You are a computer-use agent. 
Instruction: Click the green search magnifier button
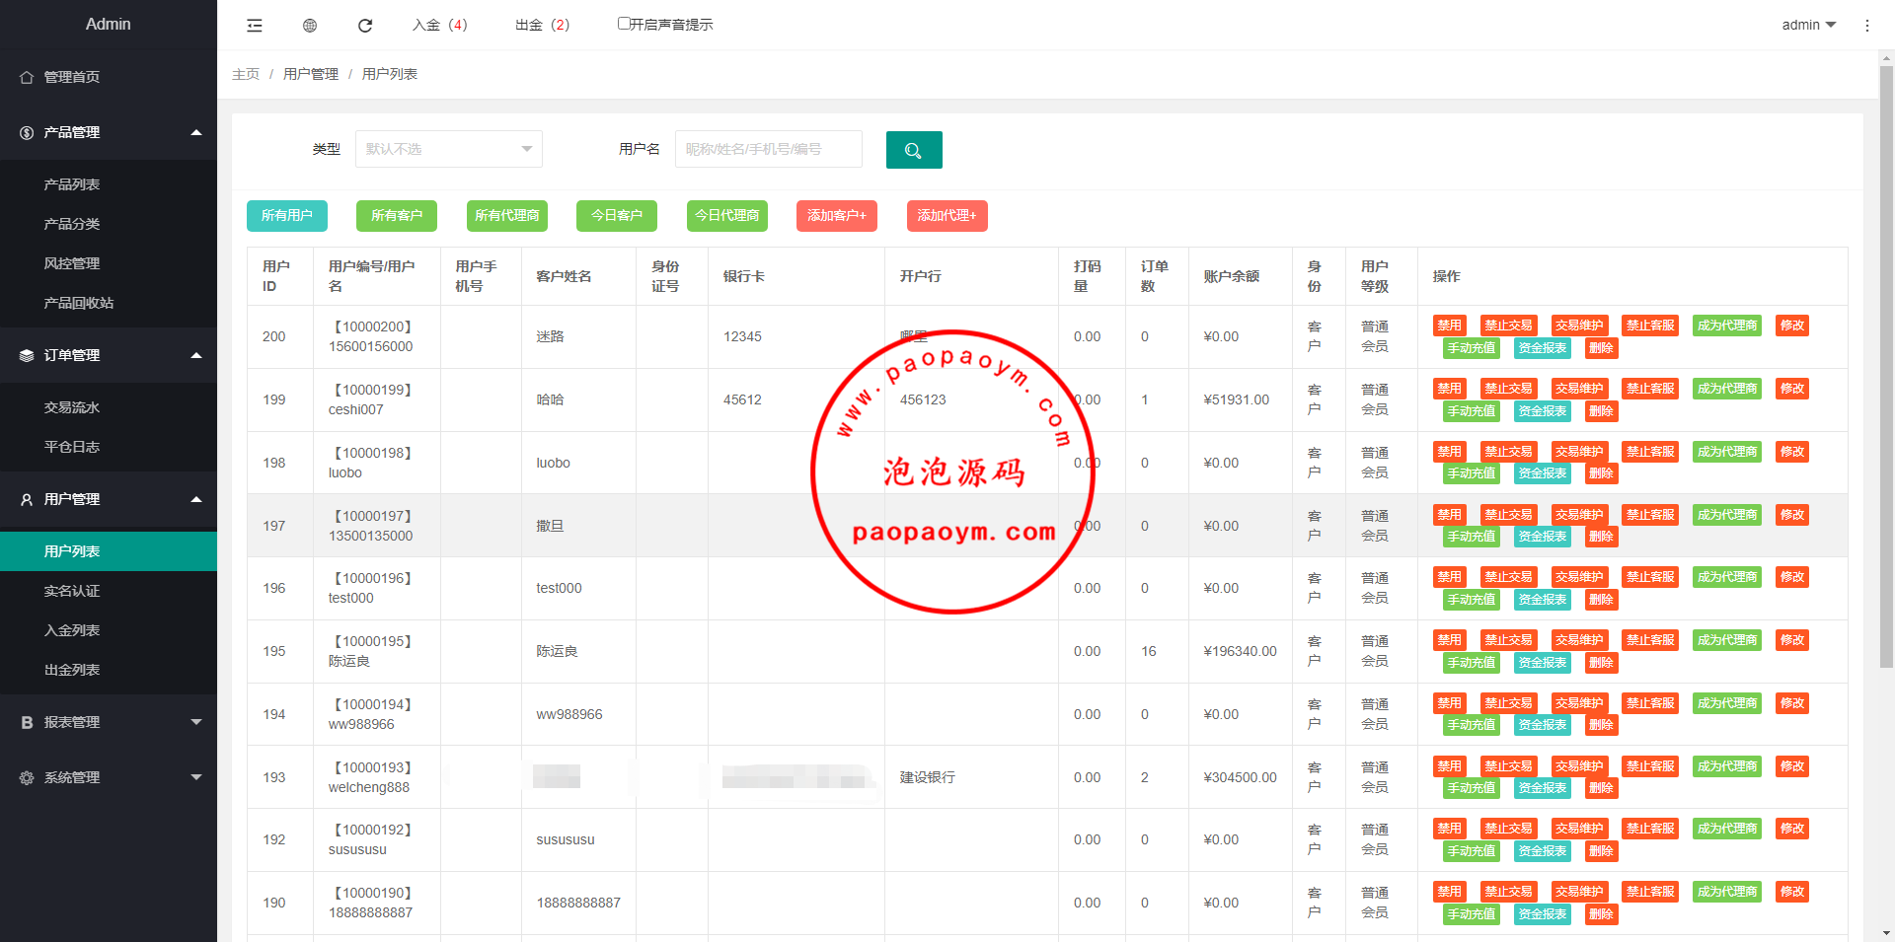point(913,150)
